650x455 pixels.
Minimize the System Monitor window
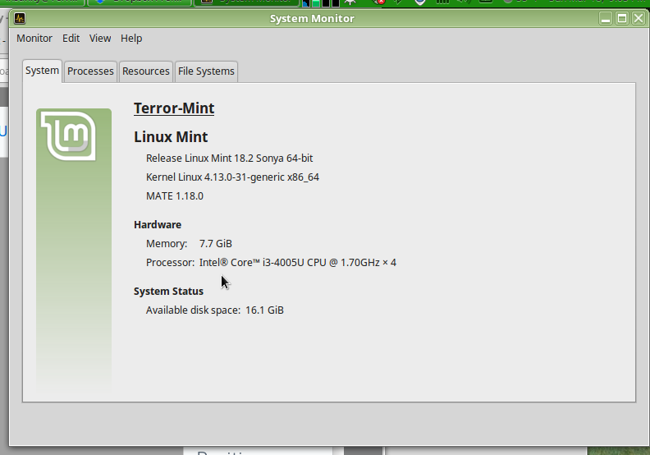coord(606,18)
